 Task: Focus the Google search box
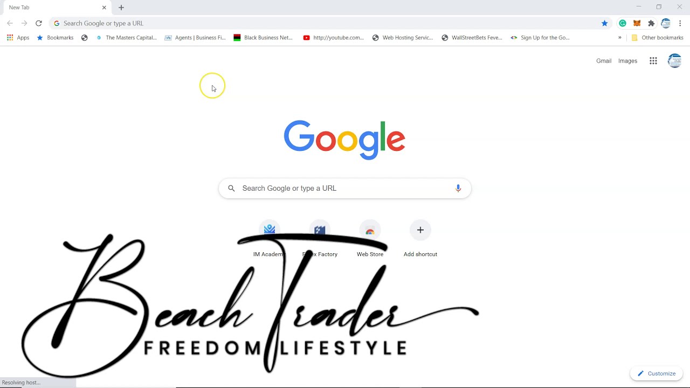(x=345, y=188)
